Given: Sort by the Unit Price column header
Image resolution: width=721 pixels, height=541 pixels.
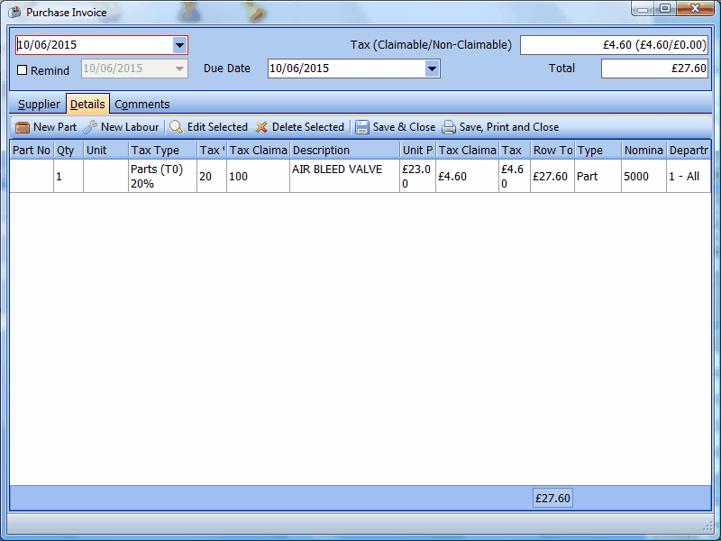Looking at the screenshot, I should pyautogui.click(x=417, y=151).
